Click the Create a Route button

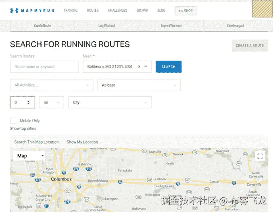[x=250, y=46]
